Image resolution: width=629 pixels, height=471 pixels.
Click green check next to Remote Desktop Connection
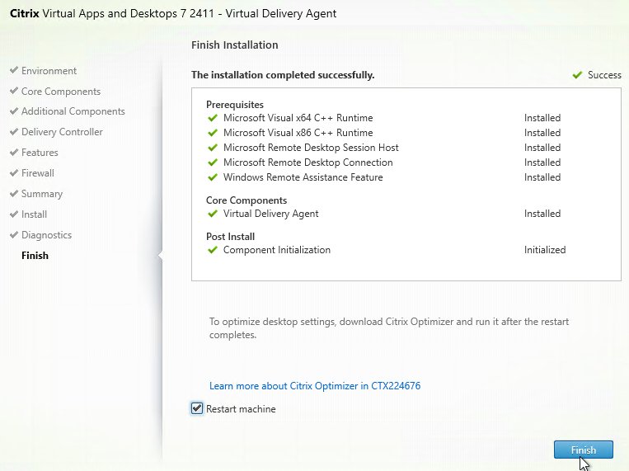click(x=213, y=162)
